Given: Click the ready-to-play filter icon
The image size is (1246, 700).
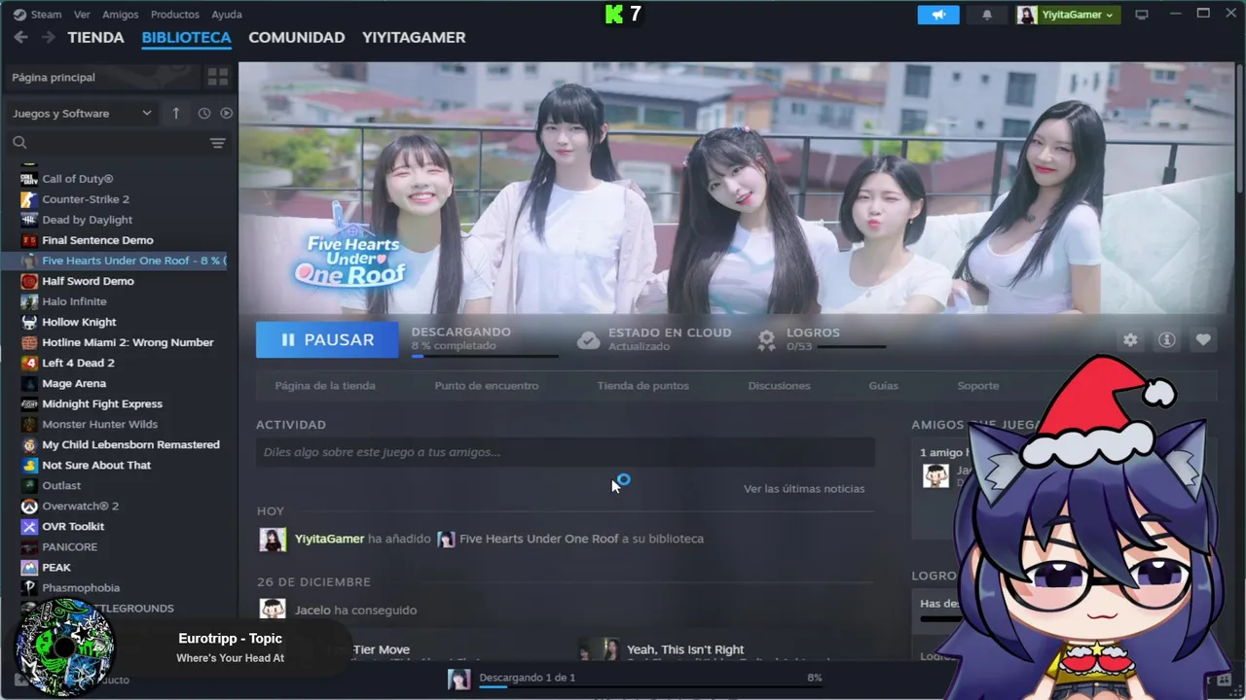Looking at the screenshot, I should [x=226, y=113].
